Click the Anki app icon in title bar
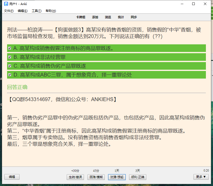The width and height of the screenshot is (213, 186). pos(6,4)
